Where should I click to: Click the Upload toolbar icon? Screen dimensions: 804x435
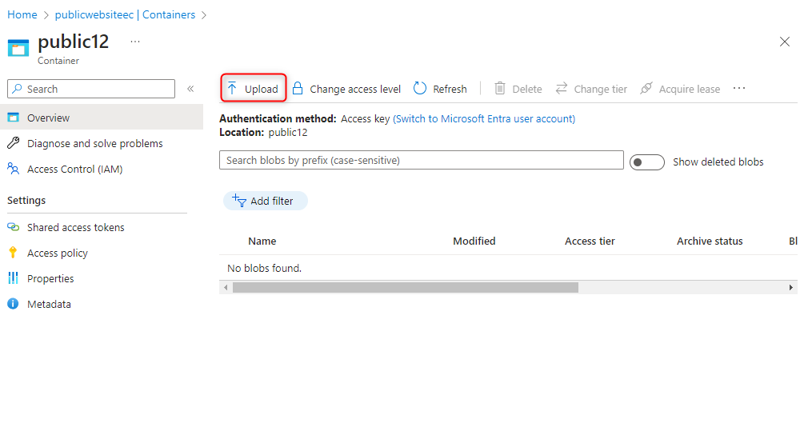(x=232, y=89)
